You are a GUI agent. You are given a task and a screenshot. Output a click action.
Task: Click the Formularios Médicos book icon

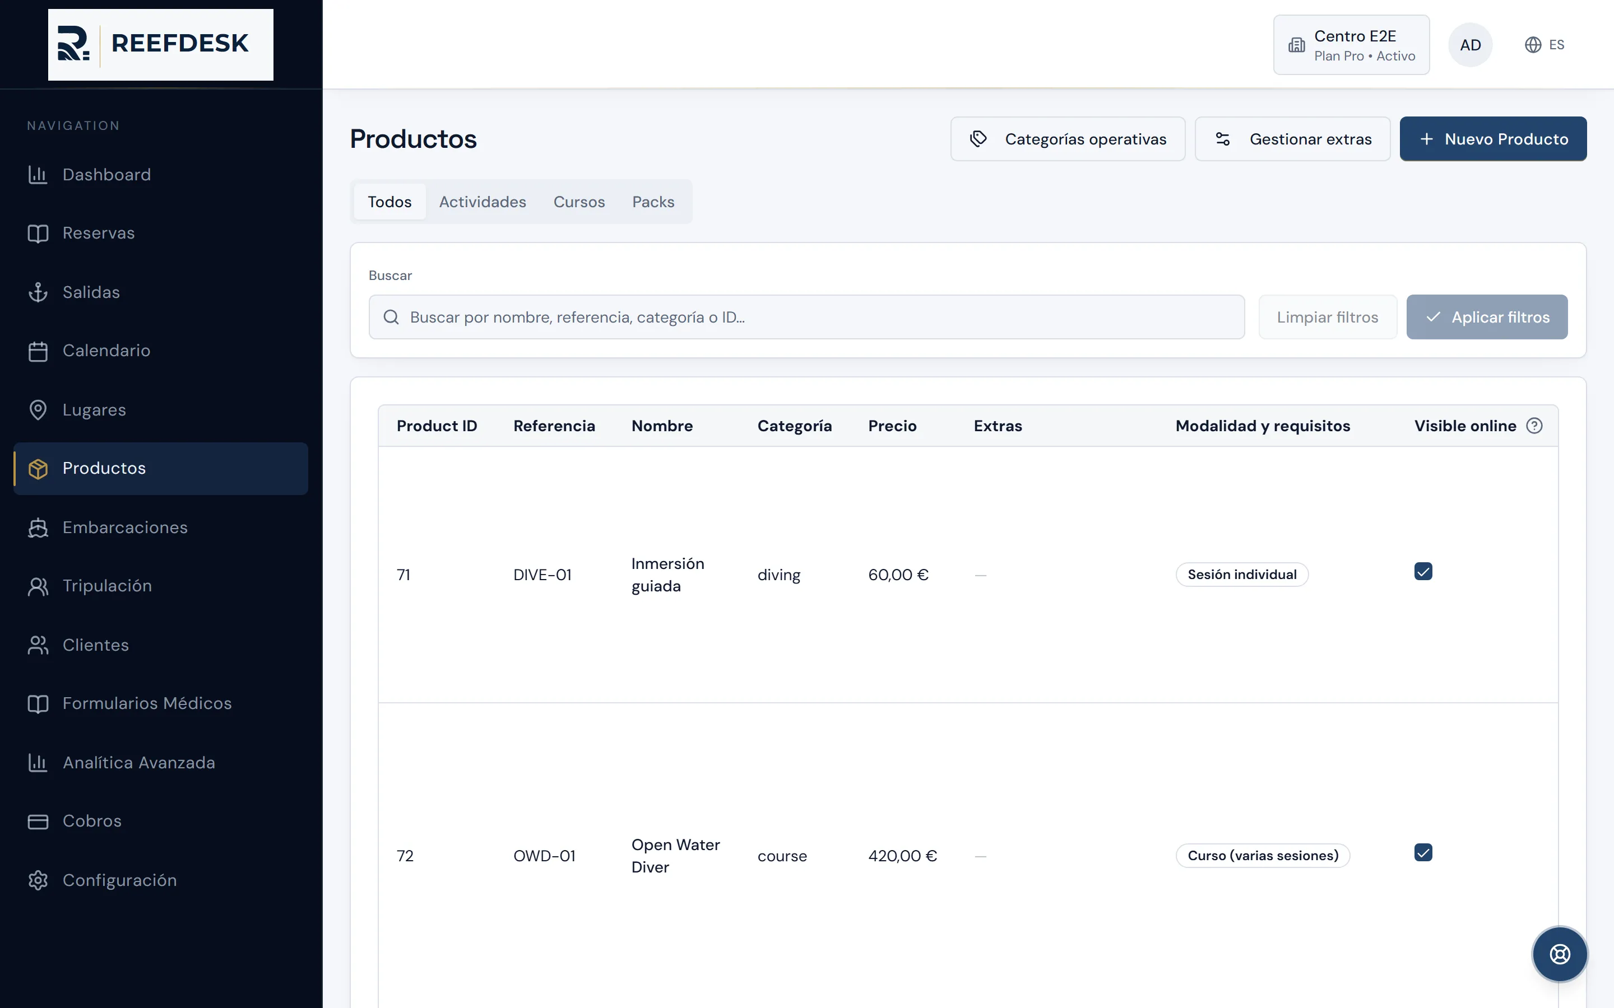tap(38, 703)
